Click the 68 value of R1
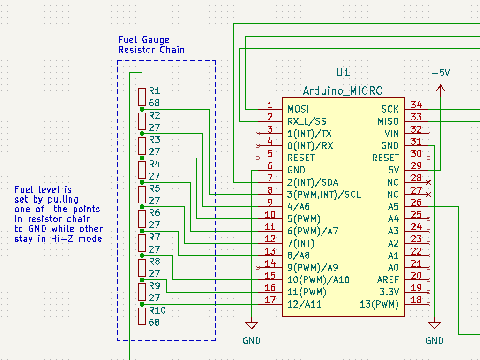The width and height of the screenshot is (480, 360). (154, 103)
